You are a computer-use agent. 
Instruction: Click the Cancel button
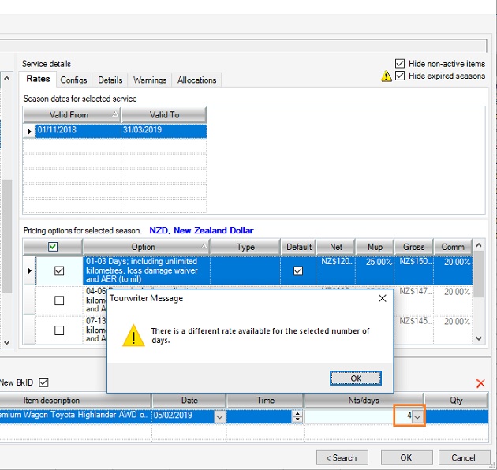click(x=463, y=457)
